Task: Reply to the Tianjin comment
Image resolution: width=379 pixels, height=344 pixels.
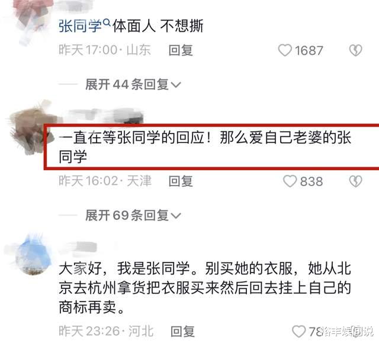Action: [x=181, y=181]
